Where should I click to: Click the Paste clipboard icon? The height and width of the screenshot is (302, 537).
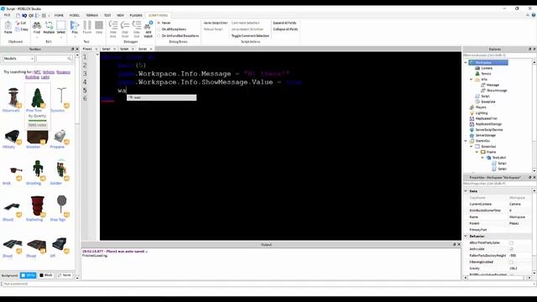click(x=8, y=25)
